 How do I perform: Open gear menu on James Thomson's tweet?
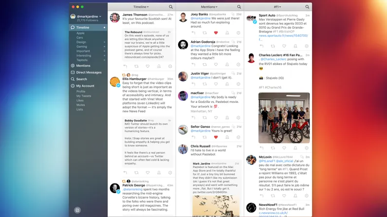(170, 66)
